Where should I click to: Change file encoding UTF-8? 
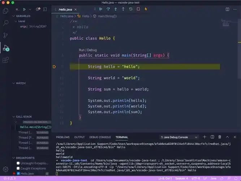pyautogui.click(x=196, y=178)
